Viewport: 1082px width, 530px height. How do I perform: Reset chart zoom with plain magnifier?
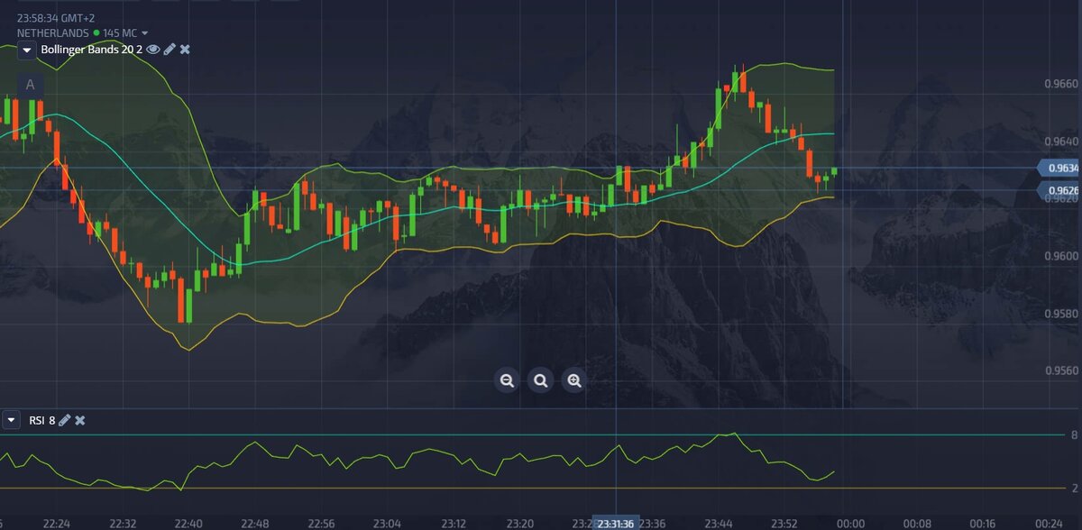[x=540, y=380]
